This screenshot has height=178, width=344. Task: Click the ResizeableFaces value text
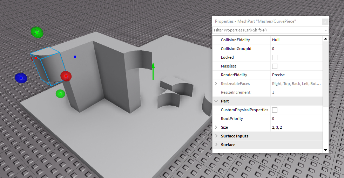296,84
